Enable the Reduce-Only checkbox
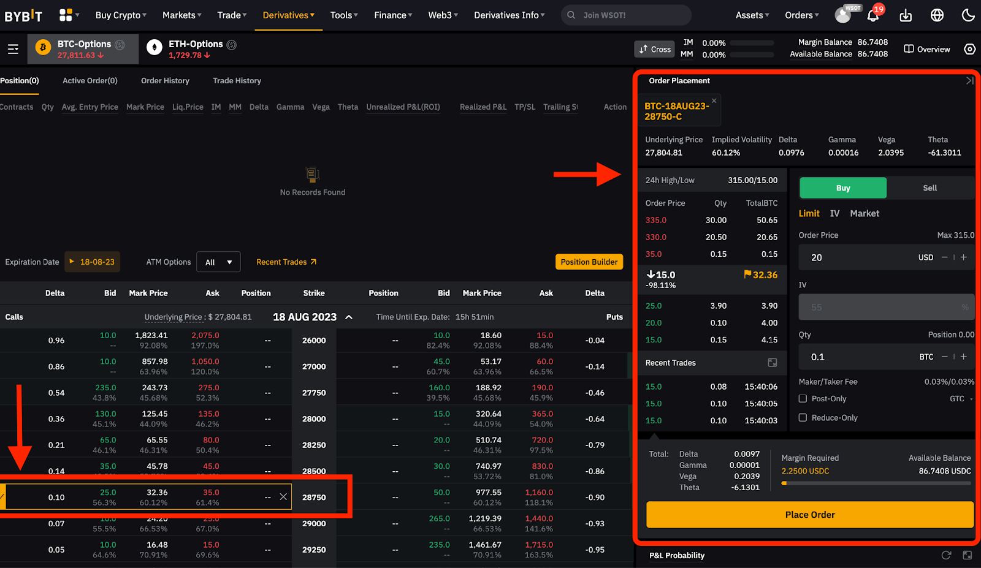This screenshot has width=981, height=568. tap(803, 418)
